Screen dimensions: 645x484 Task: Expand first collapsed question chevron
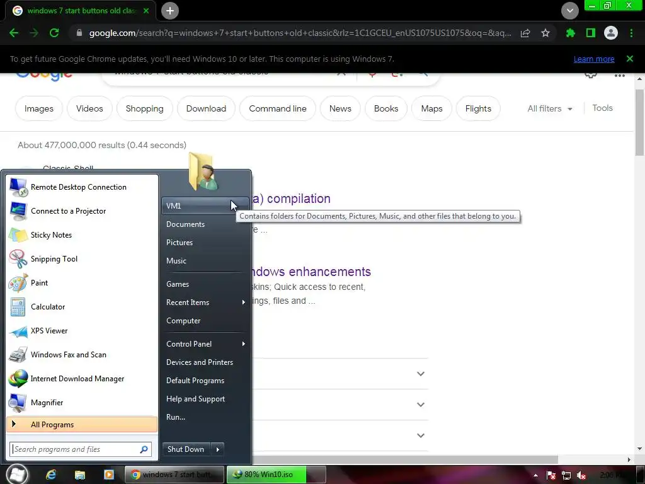click(x=420, y=374)
